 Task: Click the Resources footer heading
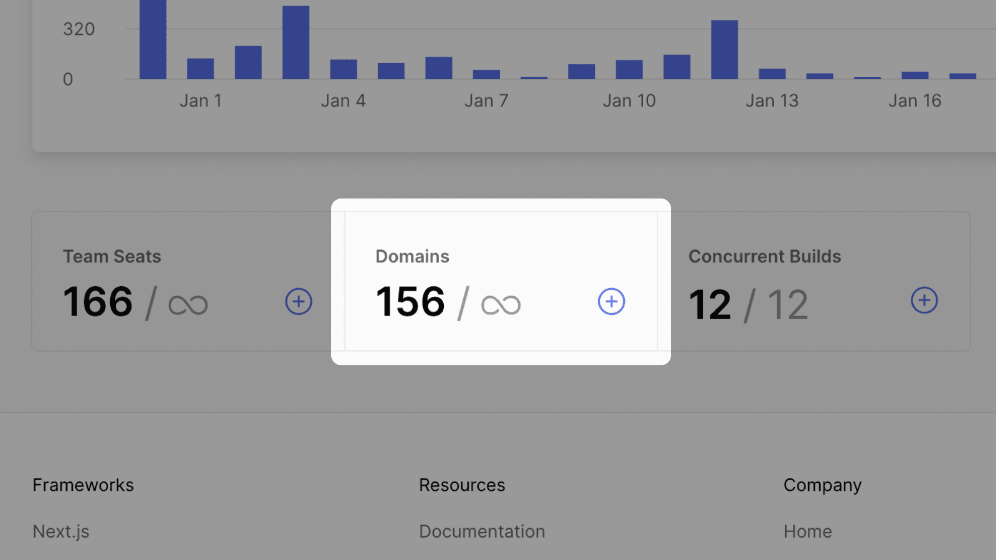point(462,485)
